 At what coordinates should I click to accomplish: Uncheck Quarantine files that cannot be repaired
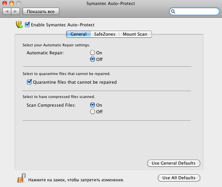pyautogui.click(x=29, y=82)
